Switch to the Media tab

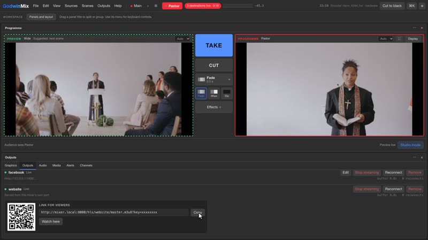[x=57, y=165]
